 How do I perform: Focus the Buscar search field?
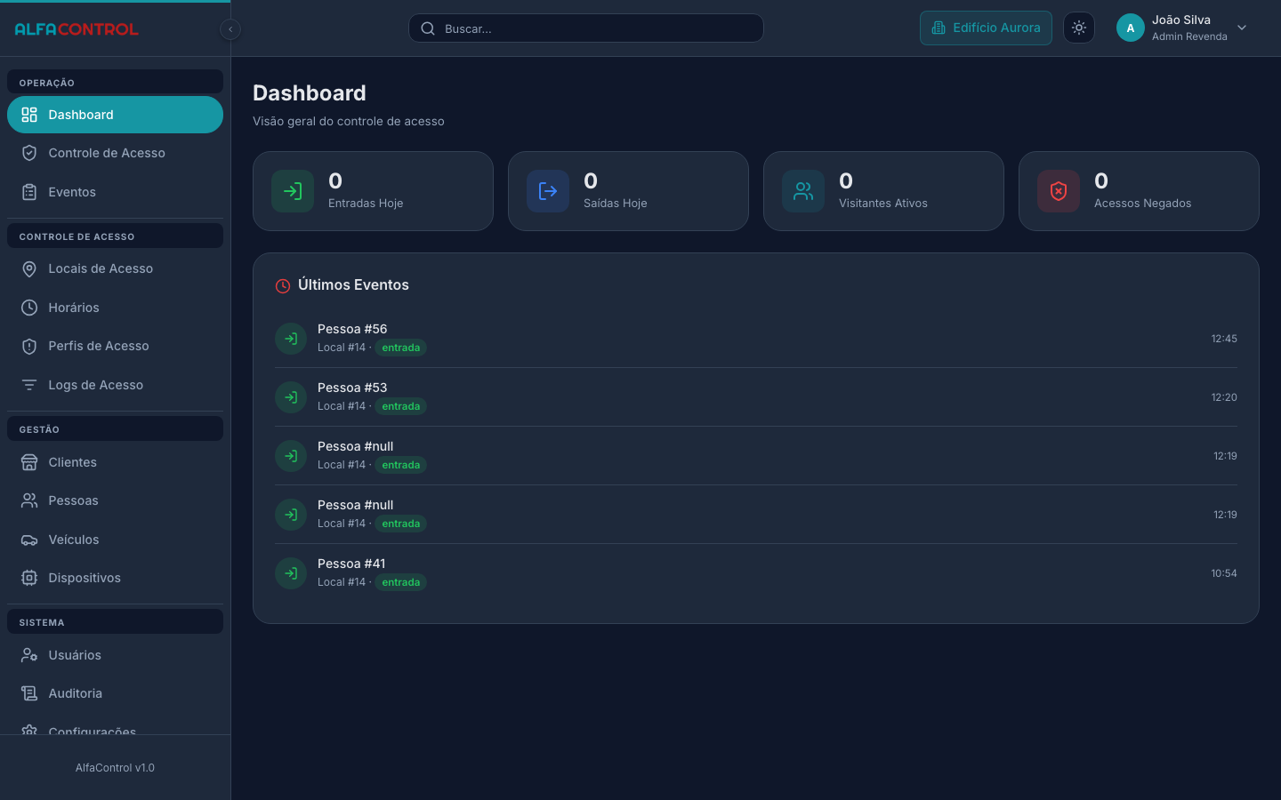pyautogui.click(x=586, y=28)
